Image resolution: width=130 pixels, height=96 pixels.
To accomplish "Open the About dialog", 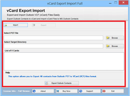I will [43, 91].
